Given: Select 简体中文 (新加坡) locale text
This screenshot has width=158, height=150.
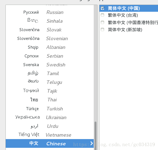Looking at the screenshot, I should coord(125,30).
